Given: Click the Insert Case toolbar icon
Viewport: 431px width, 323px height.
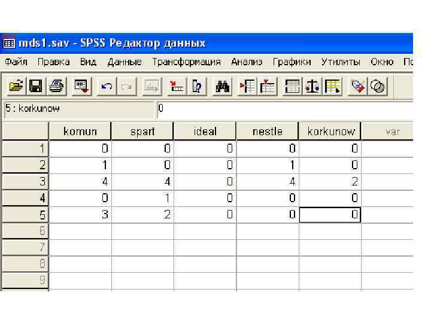Looking at the screenshot, I should click(247, 86).
